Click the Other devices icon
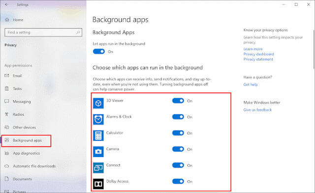This screenshot has width=315, height=193. pyautogui.click(x=7, y=127)
